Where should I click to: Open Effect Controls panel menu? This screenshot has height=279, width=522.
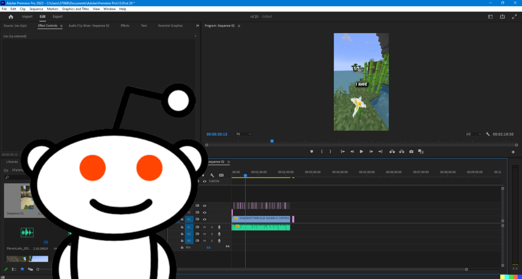click(61, 26)
